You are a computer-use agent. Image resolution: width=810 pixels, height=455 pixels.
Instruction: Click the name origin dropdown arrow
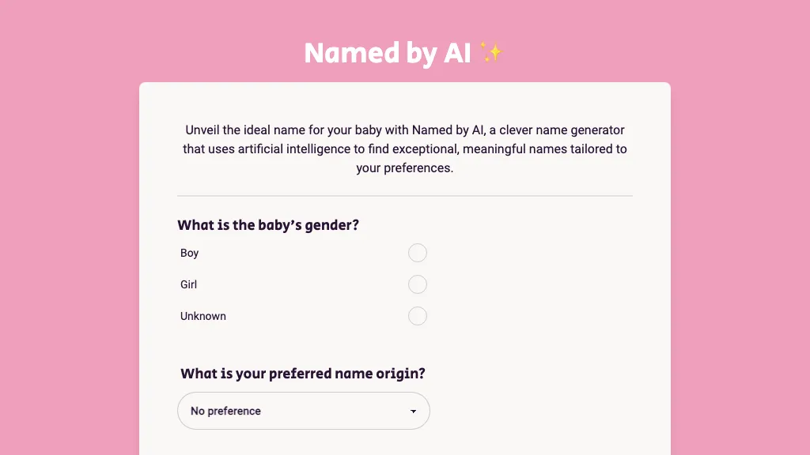pos(413,412)
